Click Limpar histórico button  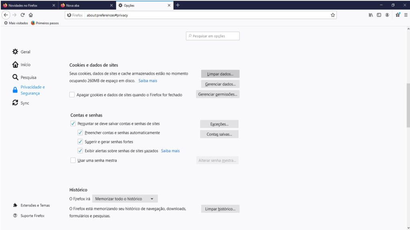tap(220, 209)
